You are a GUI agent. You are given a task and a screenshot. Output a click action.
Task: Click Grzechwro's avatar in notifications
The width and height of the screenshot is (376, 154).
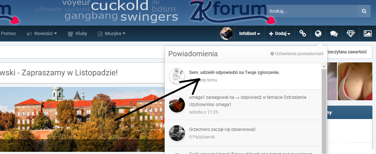point(177,133)
